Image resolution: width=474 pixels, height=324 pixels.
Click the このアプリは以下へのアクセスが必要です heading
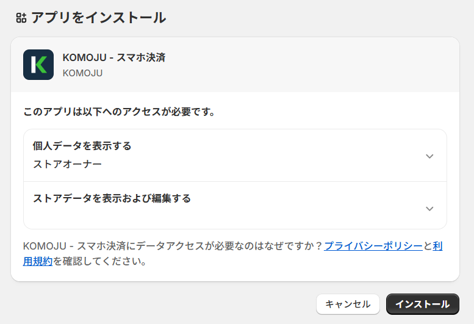coord(119,112)
